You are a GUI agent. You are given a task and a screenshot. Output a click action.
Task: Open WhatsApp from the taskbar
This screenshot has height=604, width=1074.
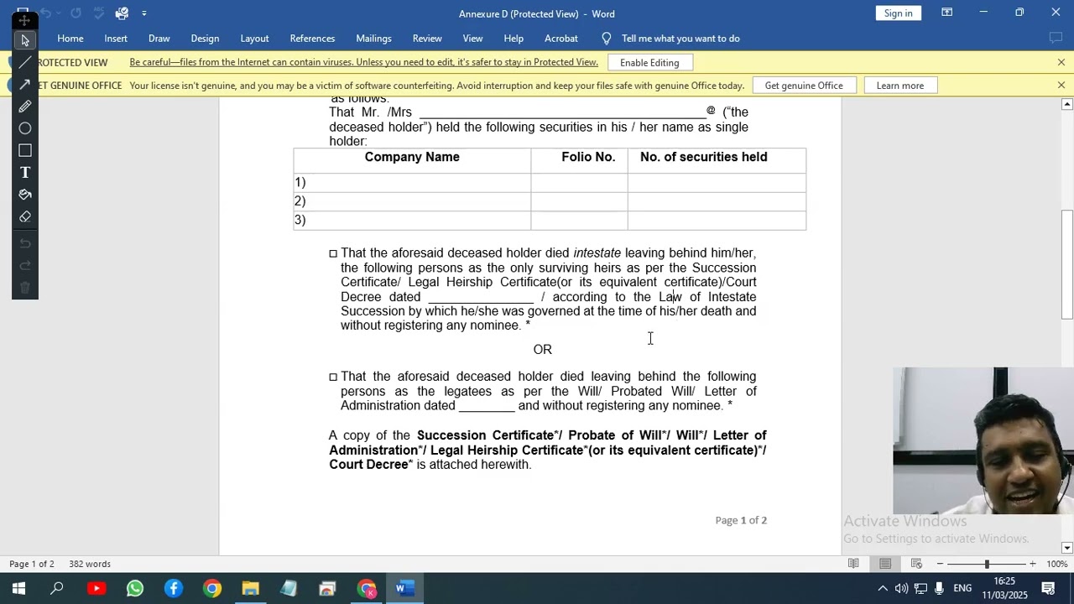coord(135,589)
